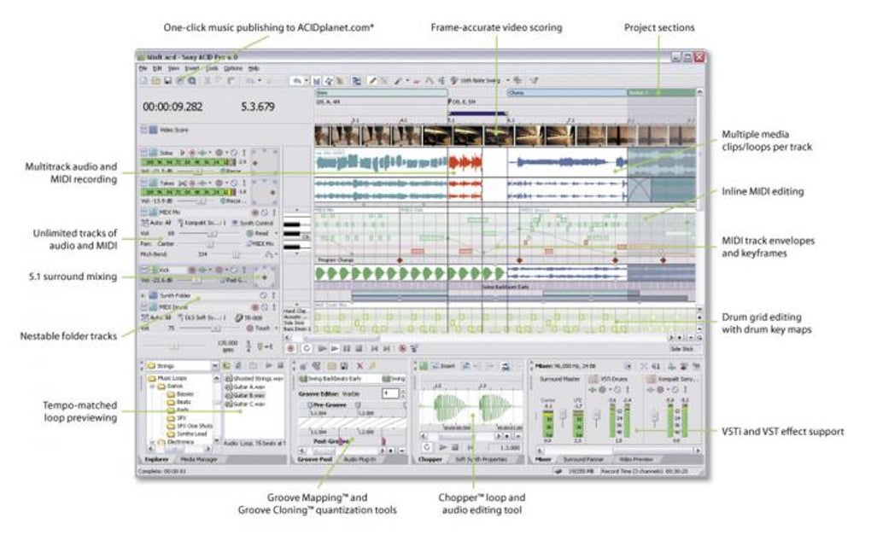This screenshot has height=547, width=871.
Task: Click the video thumbnail strip on the Video Score track
Action: (505, 136)
